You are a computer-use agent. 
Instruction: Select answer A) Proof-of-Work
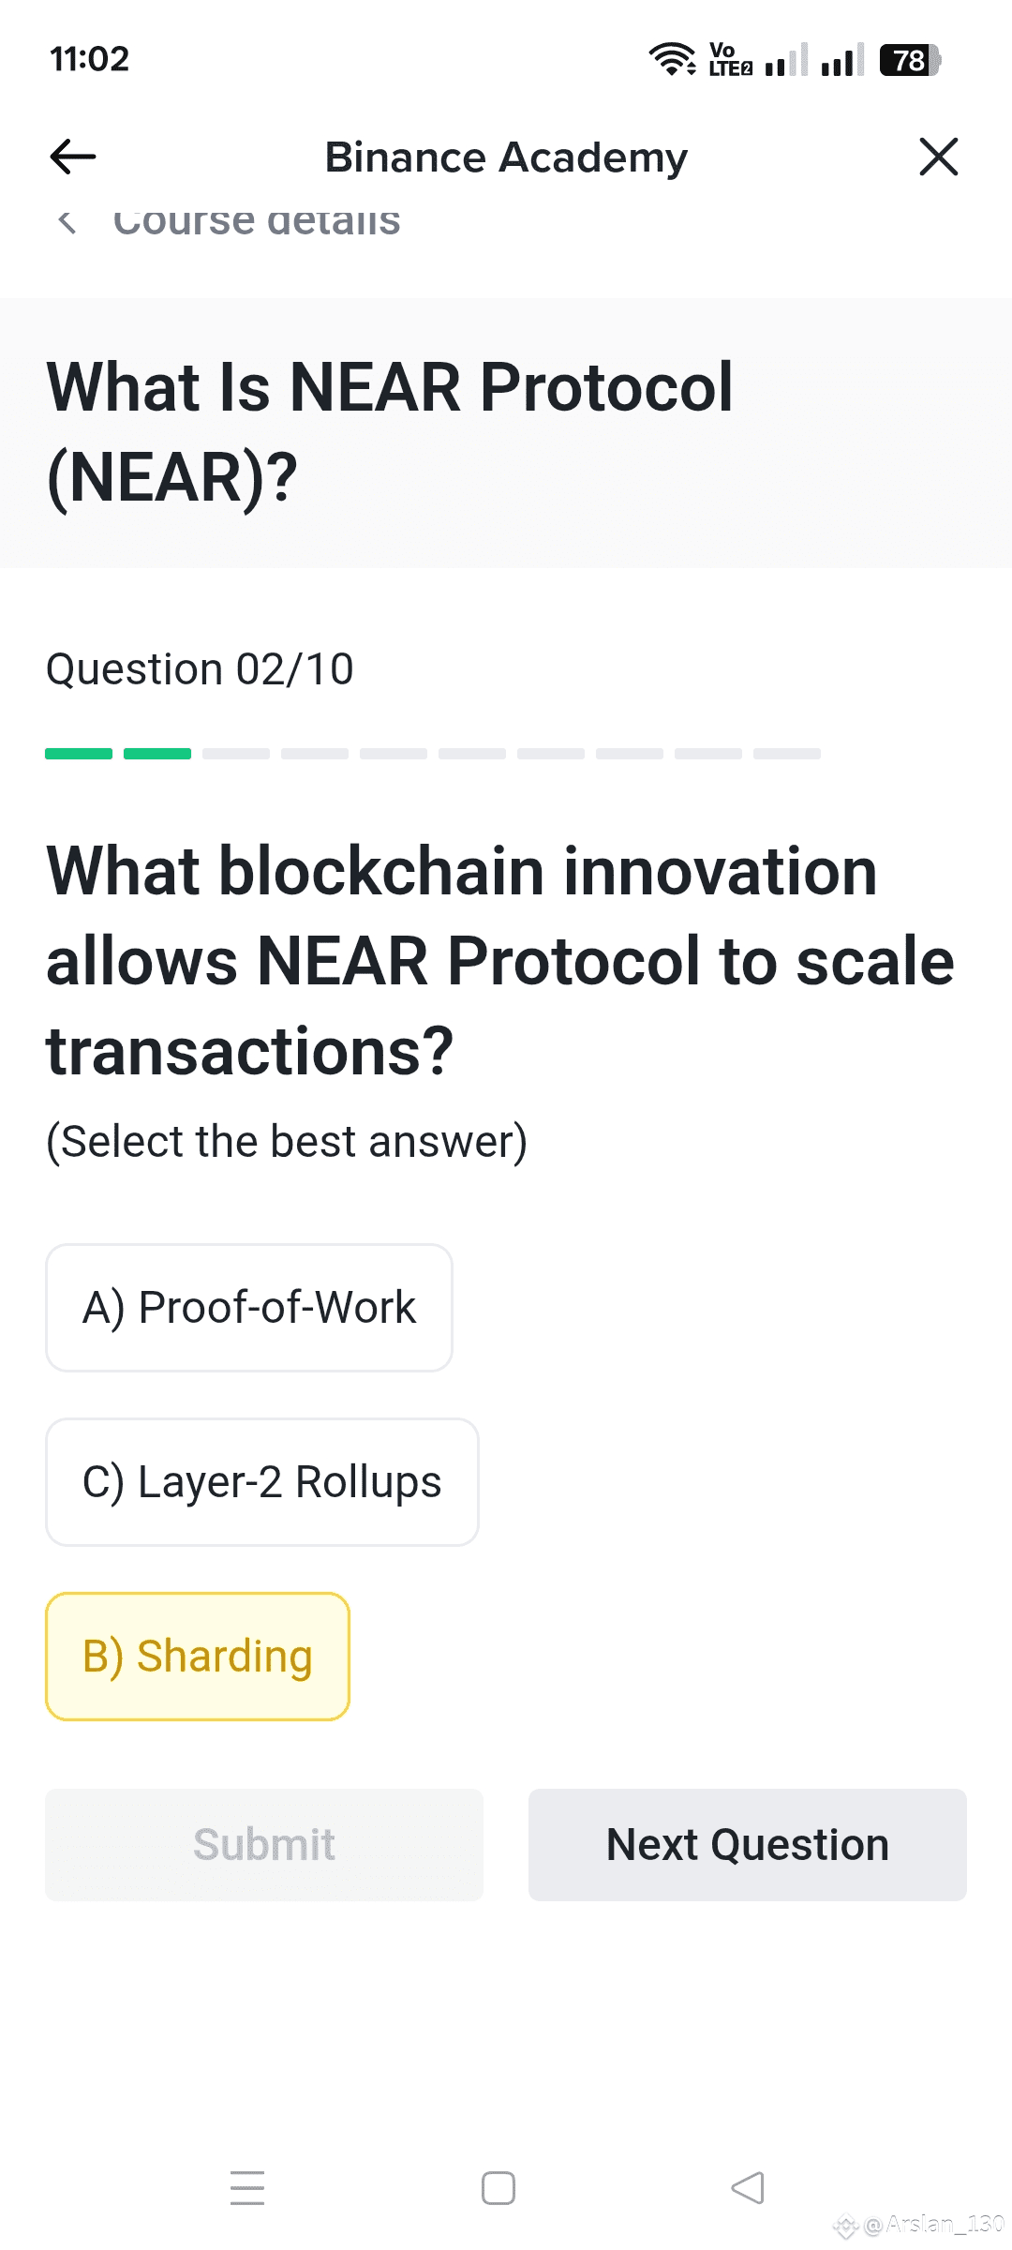coord(249,1308)
